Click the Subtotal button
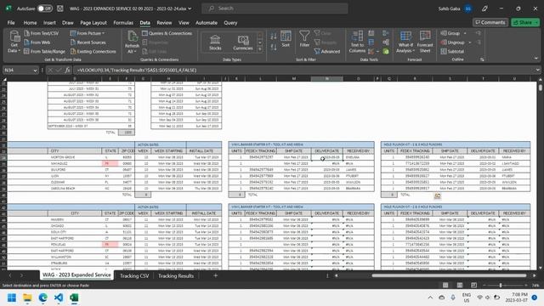Screen dimensions: 544x306 point(452,51)
